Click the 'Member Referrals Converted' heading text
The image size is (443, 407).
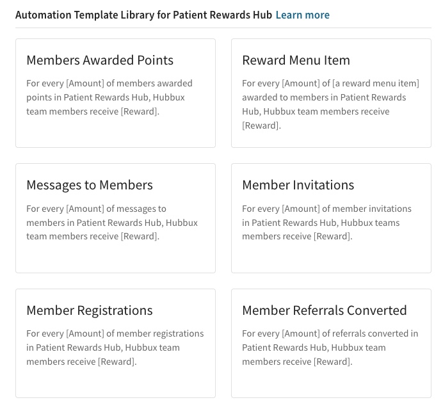(x=325, y=310)
